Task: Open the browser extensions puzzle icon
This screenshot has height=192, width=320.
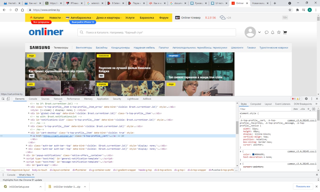Action: (x=297, y=10)
